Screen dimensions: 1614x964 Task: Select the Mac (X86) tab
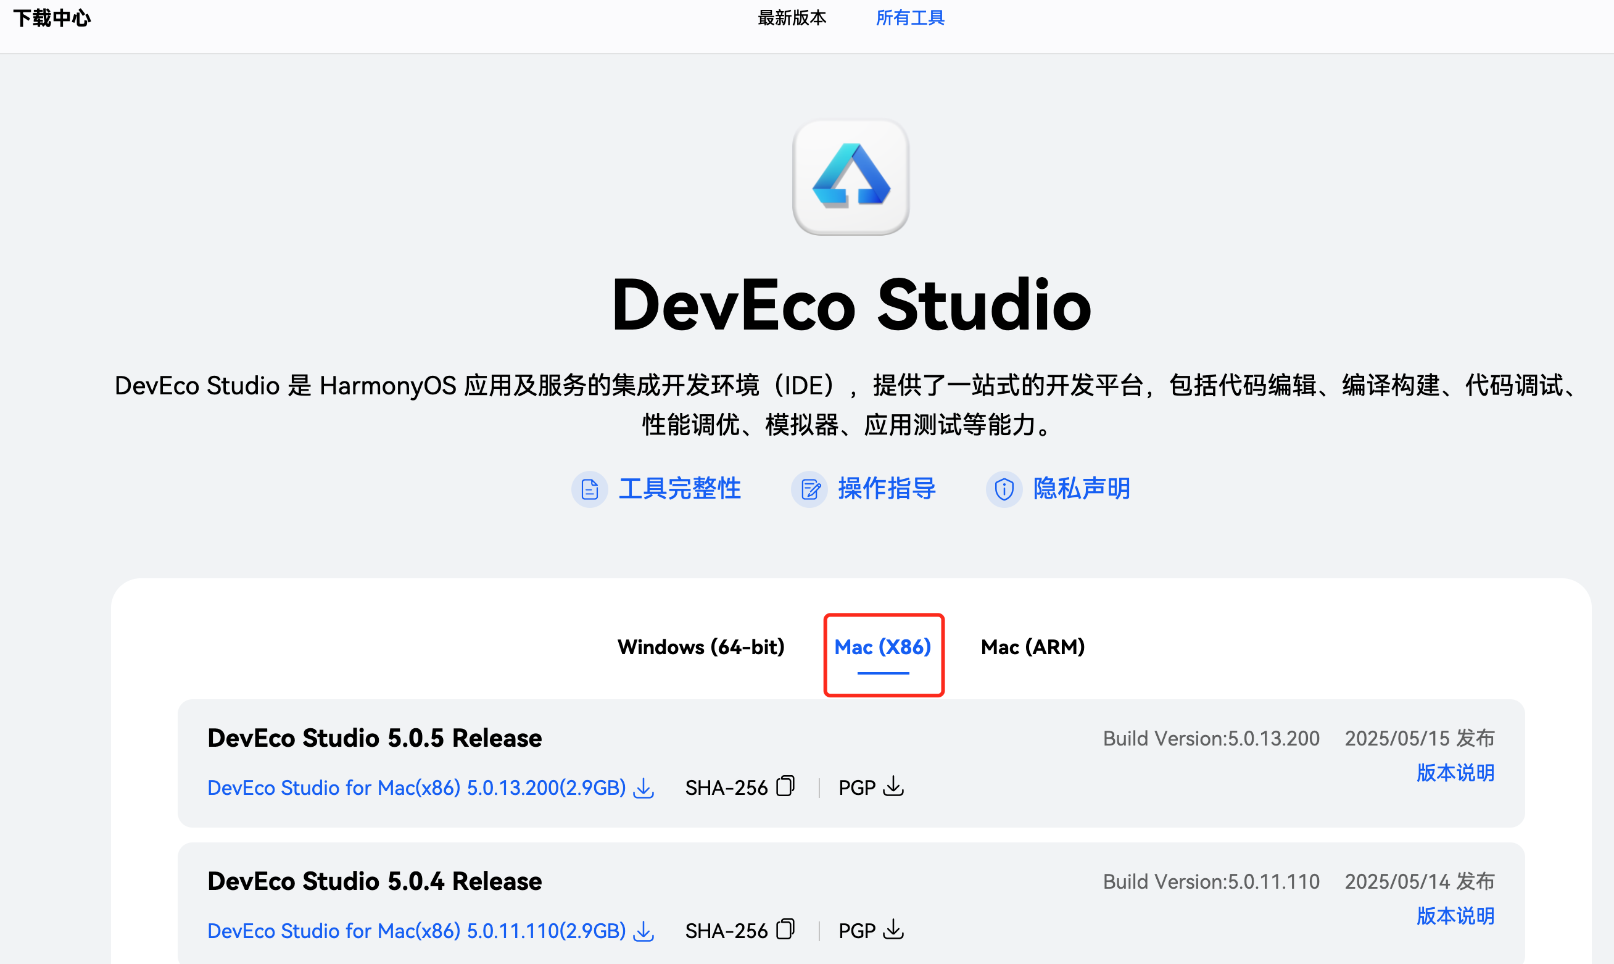pos(882,647)
